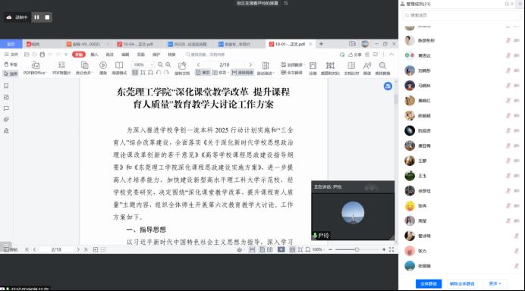Jump to first page in status bar
Screen dimensions: 525x291
tap(27, 249)
